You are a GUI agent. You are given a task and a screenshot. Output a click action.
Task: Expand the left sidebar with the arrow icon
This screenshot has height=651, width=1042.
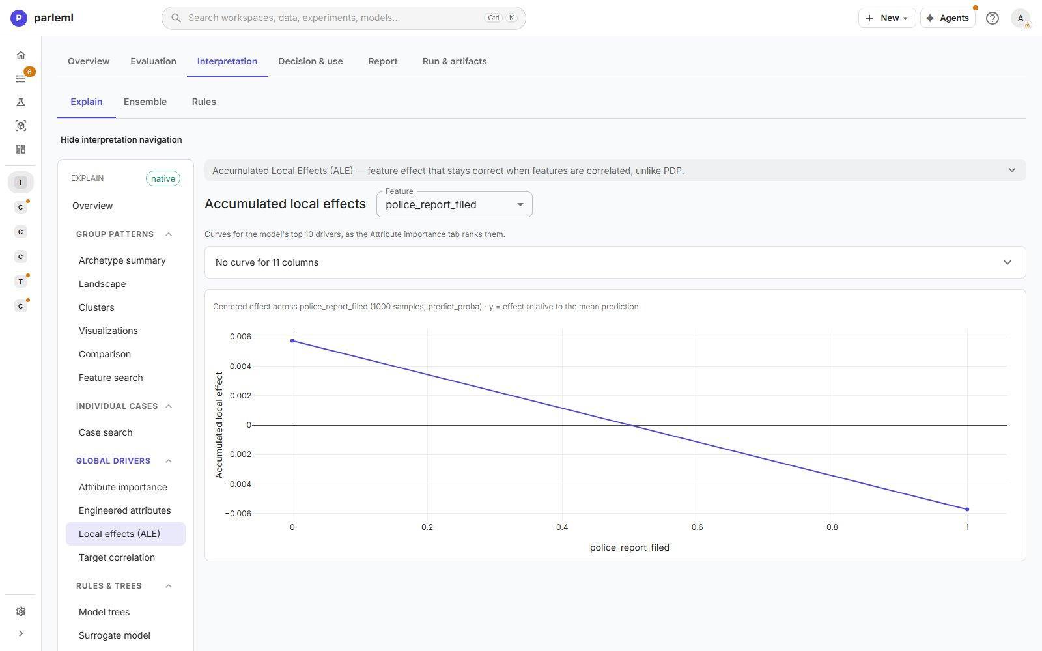click(21, 633)
